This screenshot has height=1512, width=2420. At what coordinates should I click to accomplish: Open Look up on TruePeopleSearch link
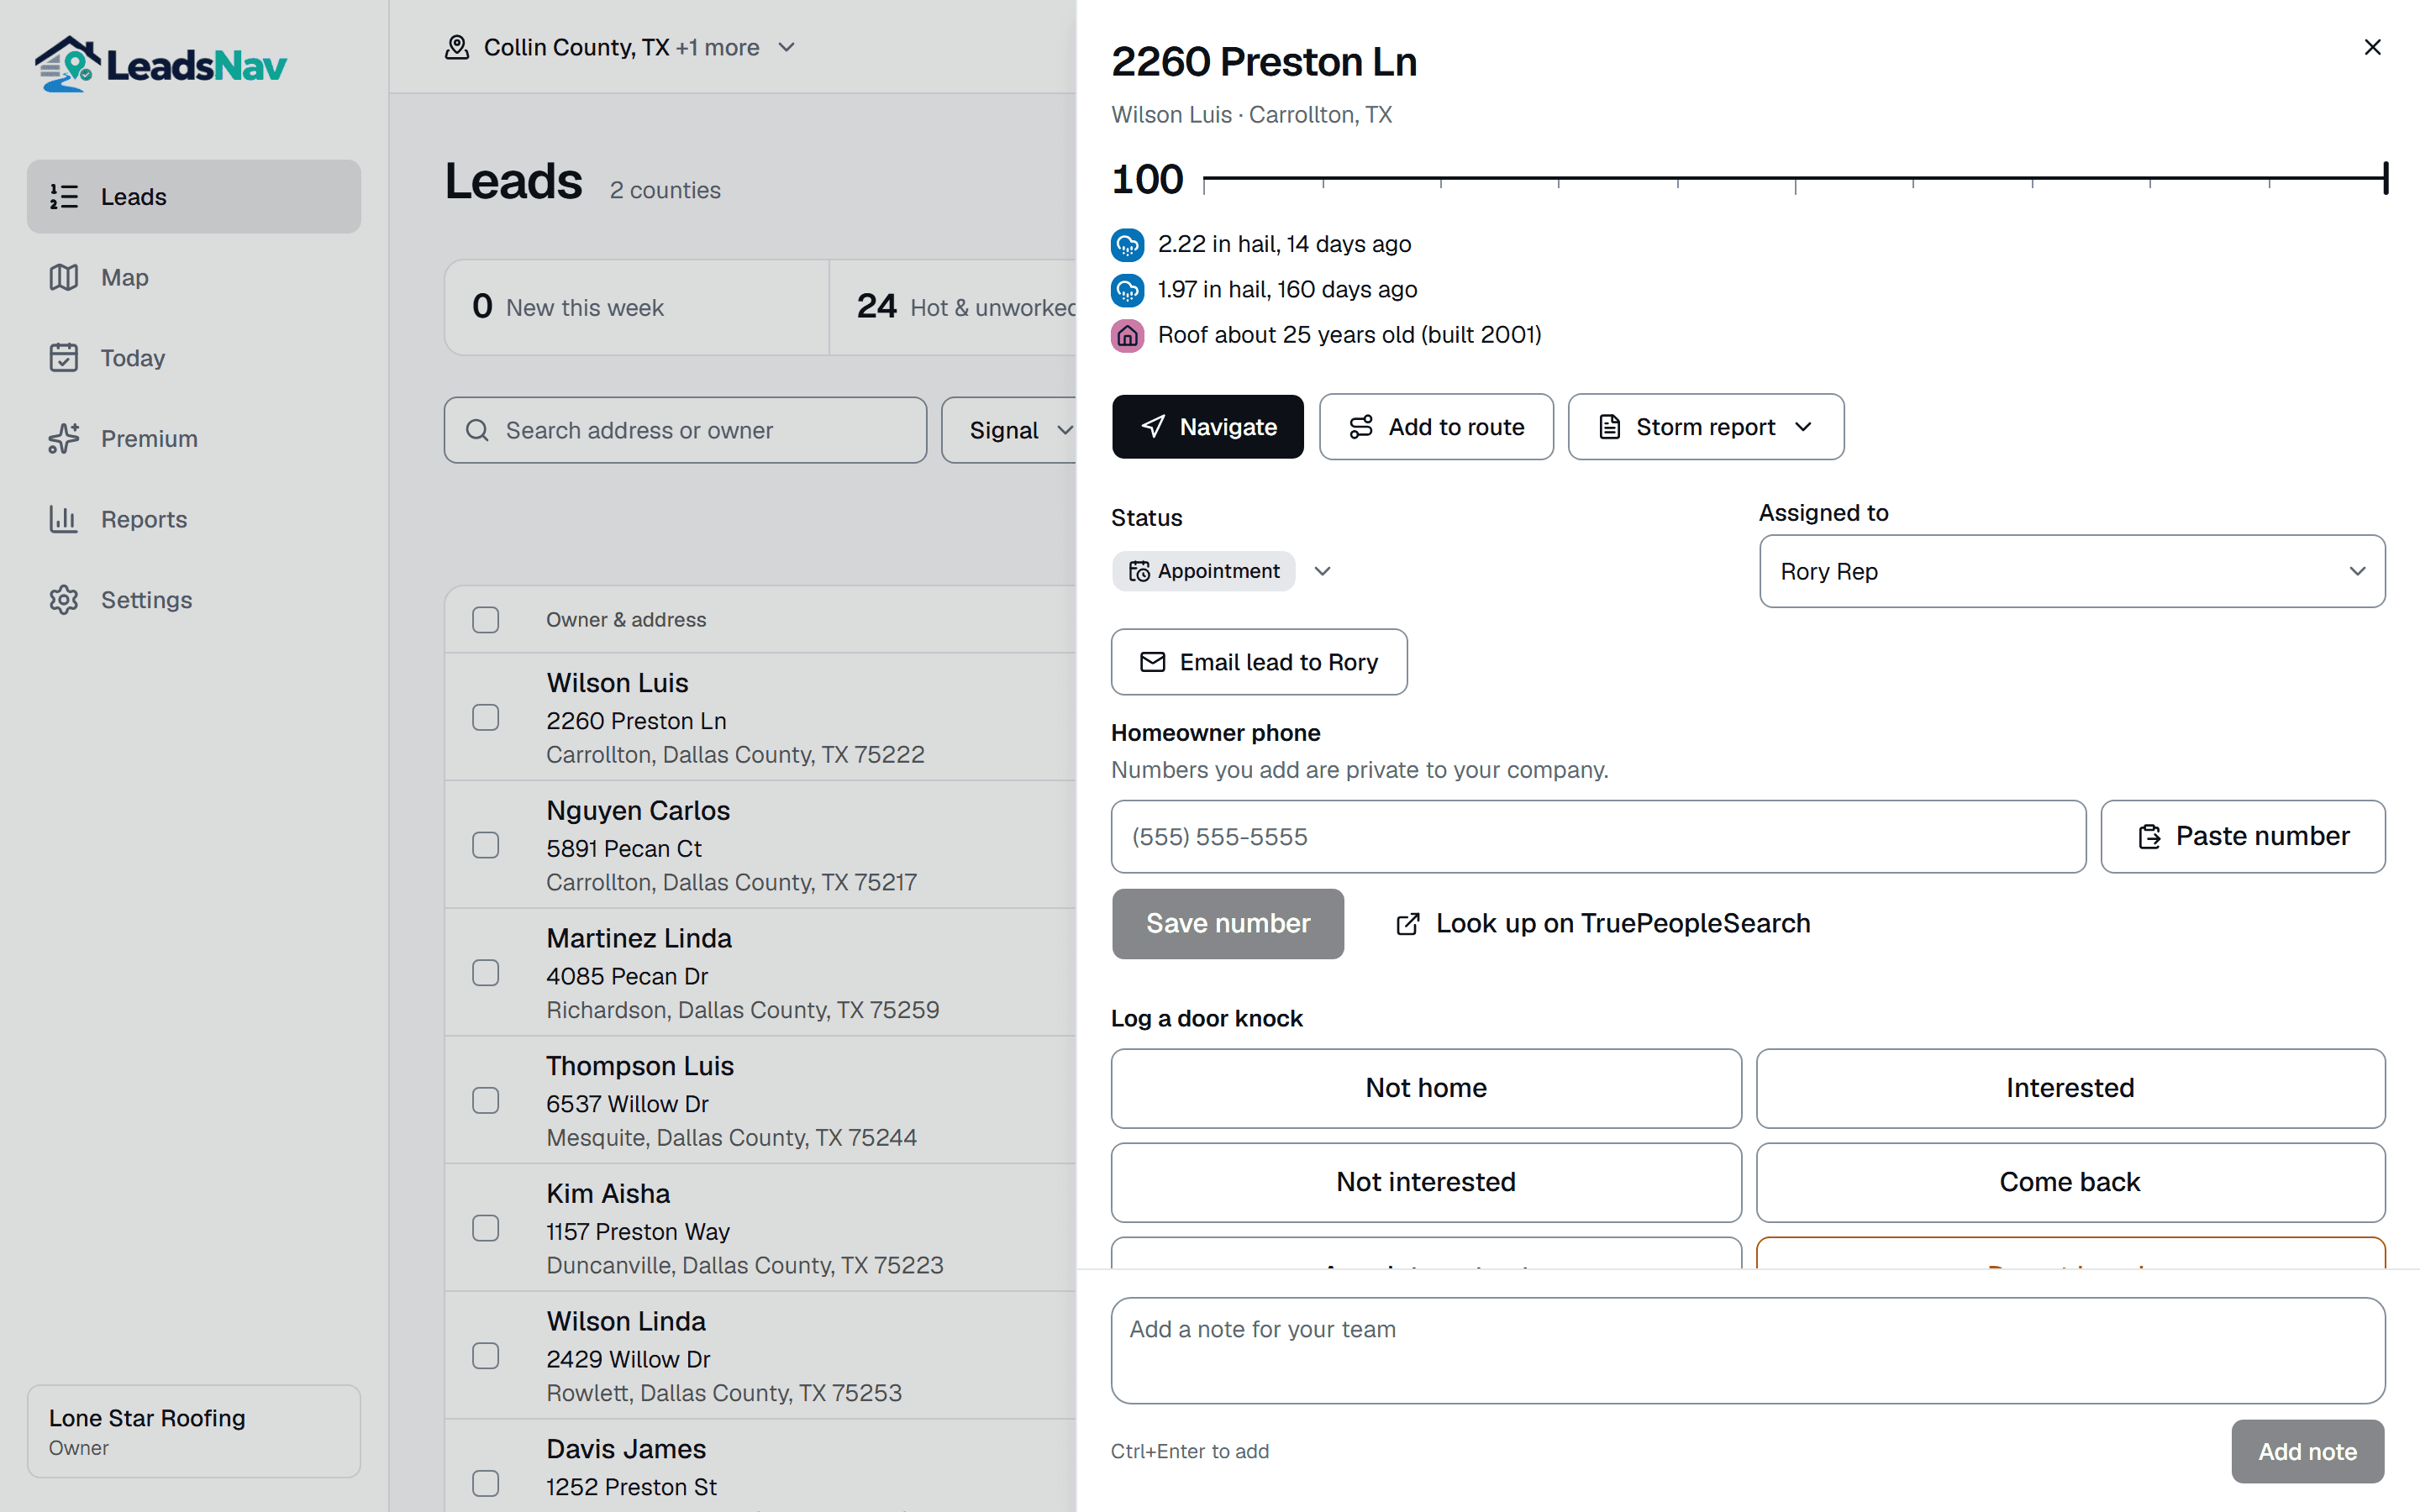point(1603,923)
